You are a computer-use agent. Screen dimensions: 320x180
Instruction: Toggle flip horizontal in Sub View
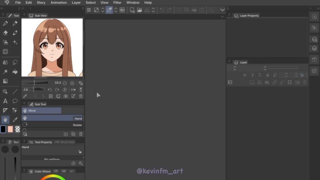(x=73, y=90)
